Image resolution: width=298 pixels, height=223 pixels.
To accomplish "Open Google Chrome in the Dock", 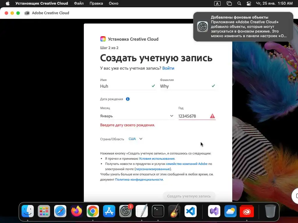I will tap(93, 211).
